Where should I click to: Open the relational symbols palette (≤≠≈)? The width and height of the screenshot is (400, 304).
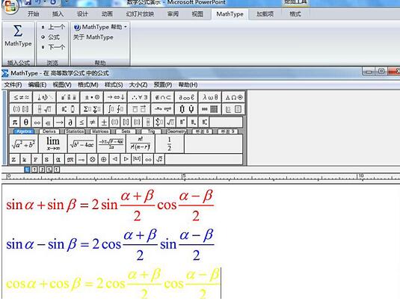21,97
